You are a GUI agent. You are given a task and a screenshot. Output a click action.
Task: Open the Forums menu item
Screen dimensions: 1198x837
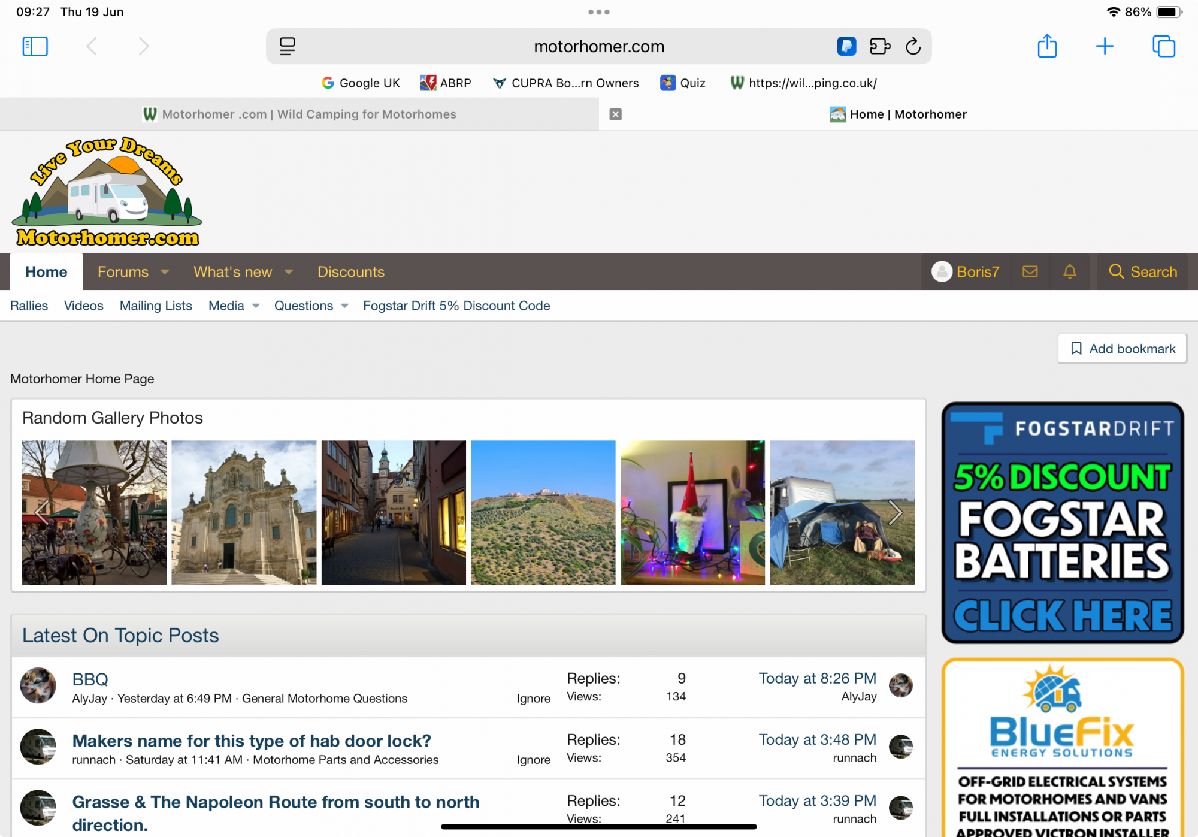[x=123, y=272]
